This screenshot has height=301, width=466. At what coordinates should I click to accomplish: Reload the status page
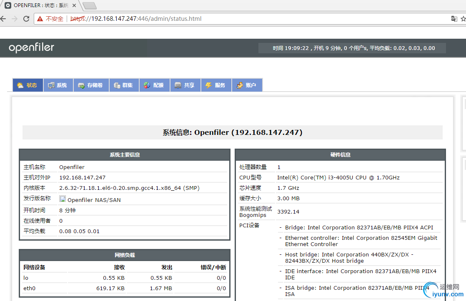tap(26, 19)
